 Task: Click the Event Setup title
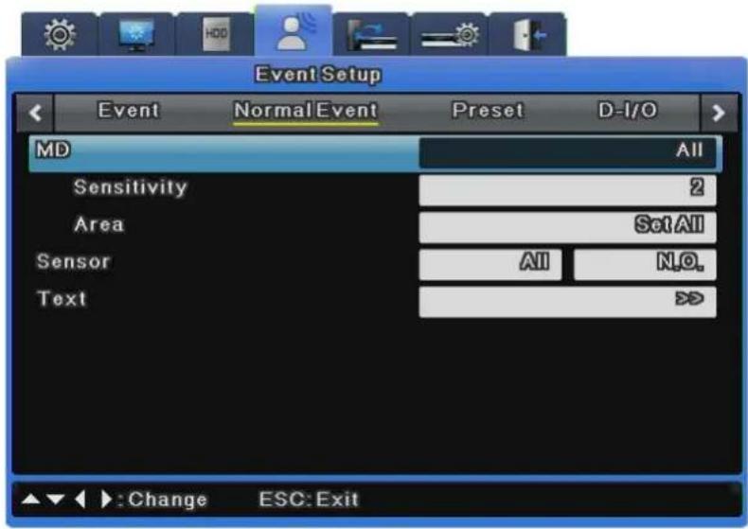coord(318,75)
